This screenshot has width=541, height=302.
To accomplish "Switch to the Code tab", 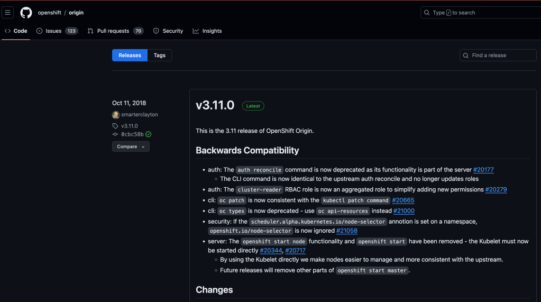I will (16, 31).
